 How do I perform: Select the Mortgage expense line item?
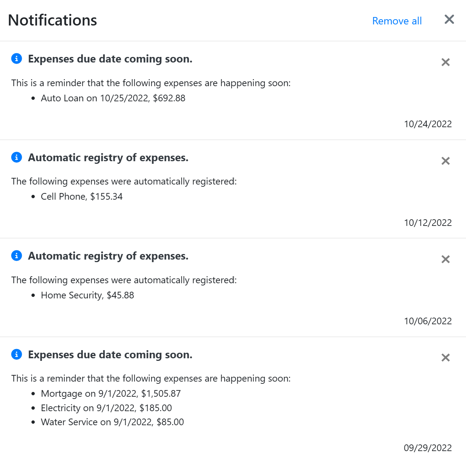coord(111,393)
